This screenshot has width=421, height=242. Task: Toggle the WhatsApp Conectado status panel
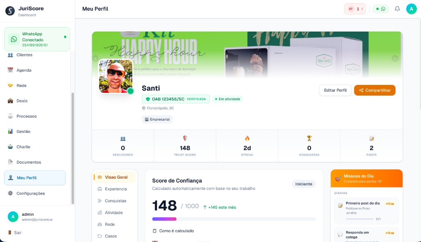point(37,39)
